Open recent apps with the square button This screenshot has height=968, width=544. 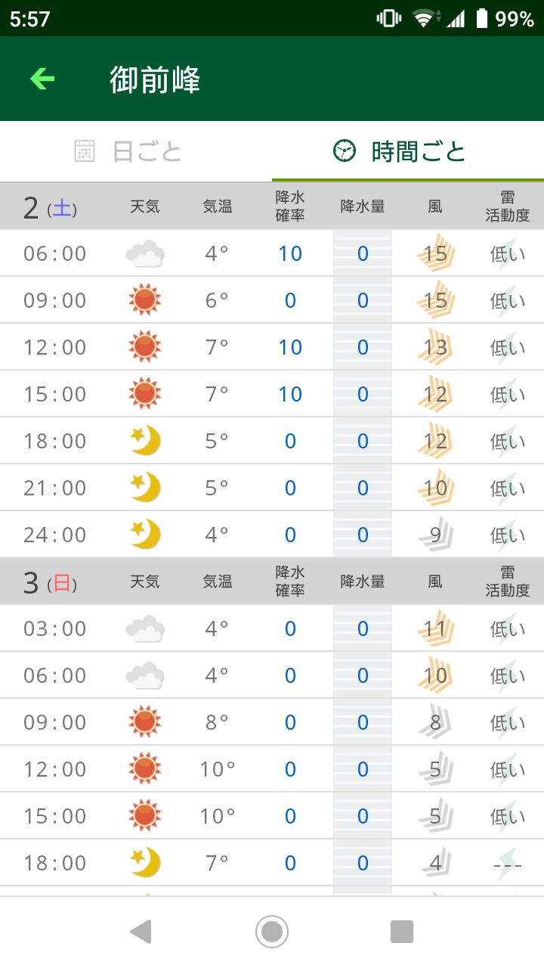402,932
